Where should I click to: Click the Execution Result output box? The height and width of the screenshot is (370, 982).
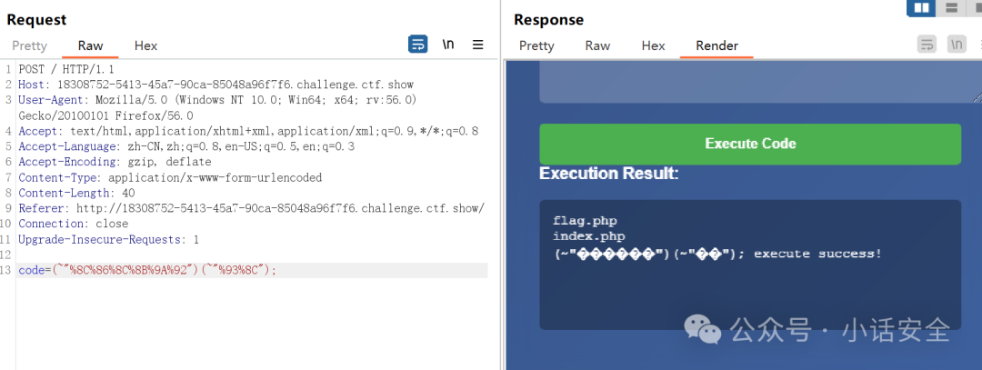point(750,265)
